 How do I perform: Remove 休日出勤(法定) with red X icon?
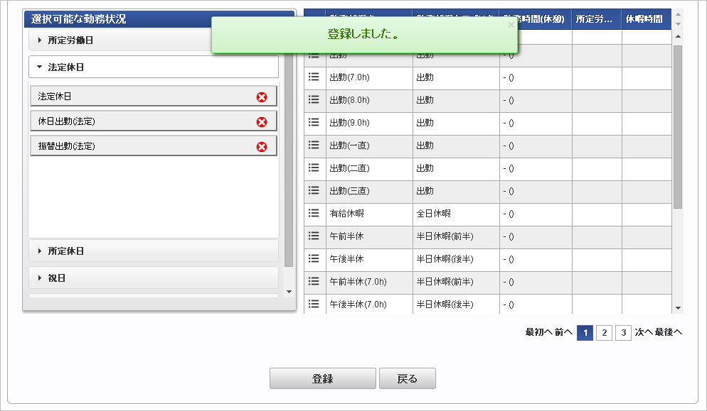pyautogui.click(x=262, y=121)
